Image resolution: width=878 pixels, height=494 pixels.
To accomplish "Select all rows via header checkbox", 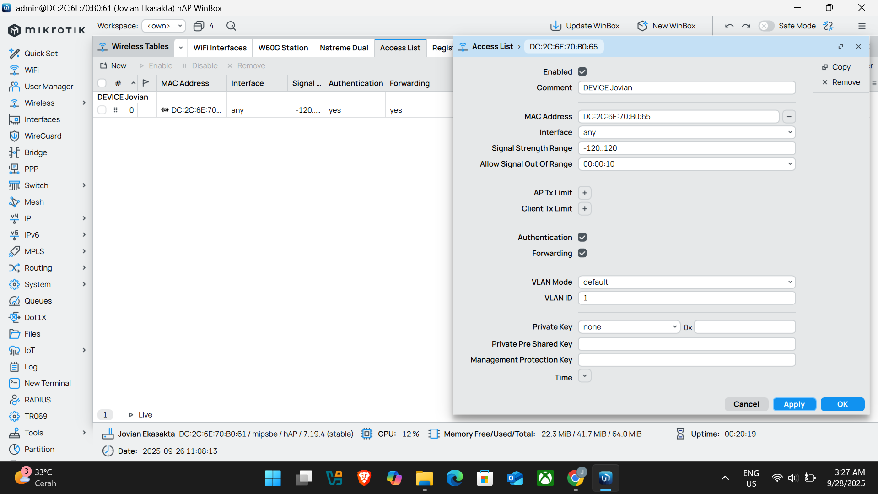I will point(102,83).
